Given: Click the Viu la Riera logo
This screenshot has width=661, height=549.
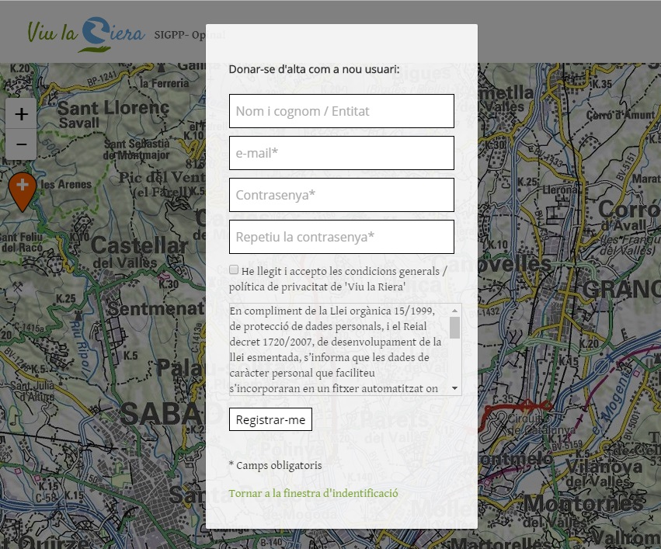Looking at the screenshot, I should coord(85,33).
